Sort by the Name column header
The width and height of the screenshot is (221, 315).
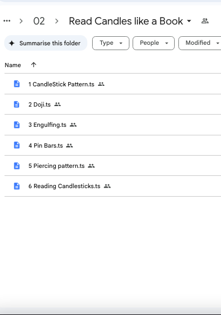[13, 65]
